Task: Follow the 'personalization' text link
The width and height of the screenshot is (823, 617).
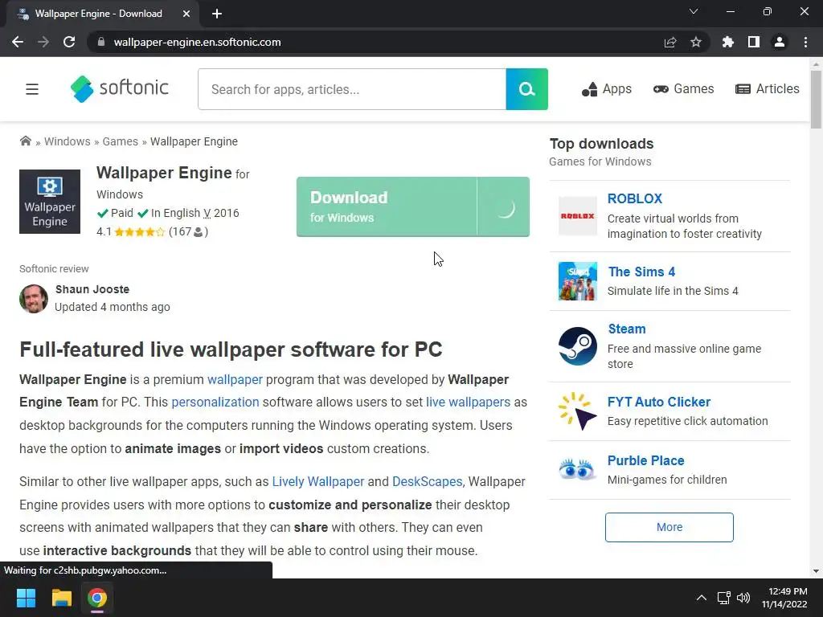Action: click(215, 402)
